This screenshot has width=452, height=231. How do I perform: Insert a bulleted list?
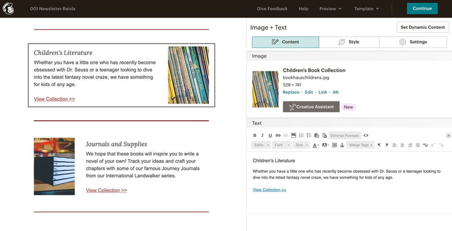309,135
